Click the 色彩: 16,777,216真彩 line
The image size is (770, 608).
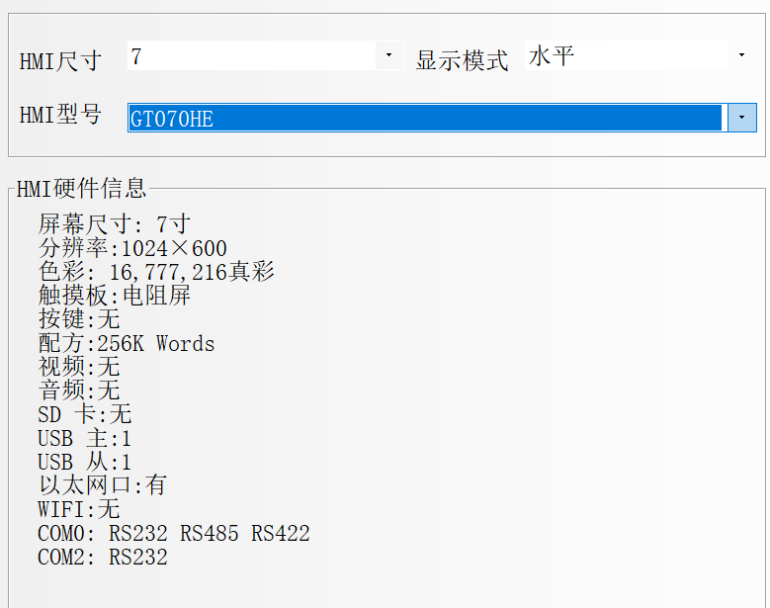[156, 272]
